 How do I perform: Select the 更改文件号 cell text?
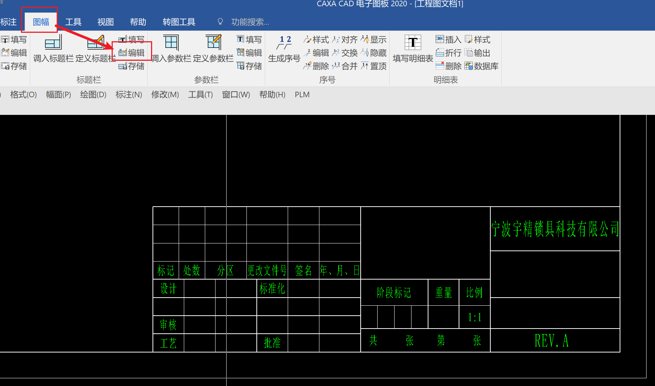click(267, 271)
